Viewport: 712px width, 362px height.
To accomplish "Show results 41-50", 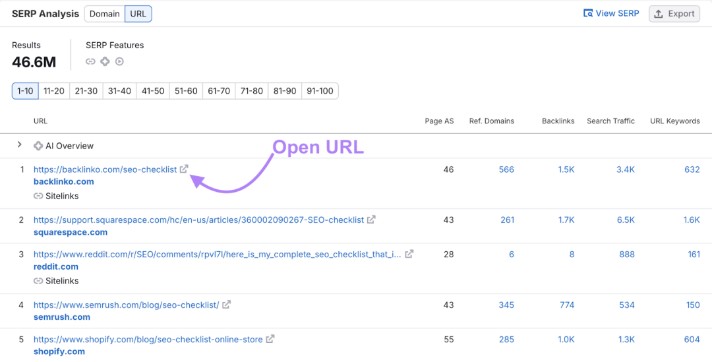I will 153,91.
